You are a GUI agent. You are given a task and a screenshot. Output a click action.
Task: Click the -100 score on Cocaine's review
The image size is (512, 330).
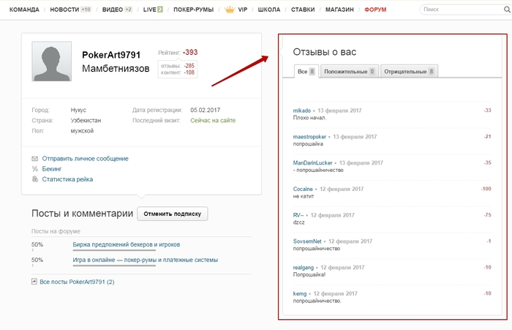[486, 189]
